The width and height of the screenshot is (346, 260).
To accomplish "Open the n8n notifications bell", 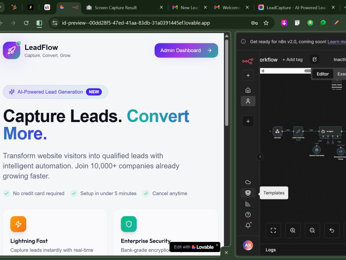I will tap(248, 225).
